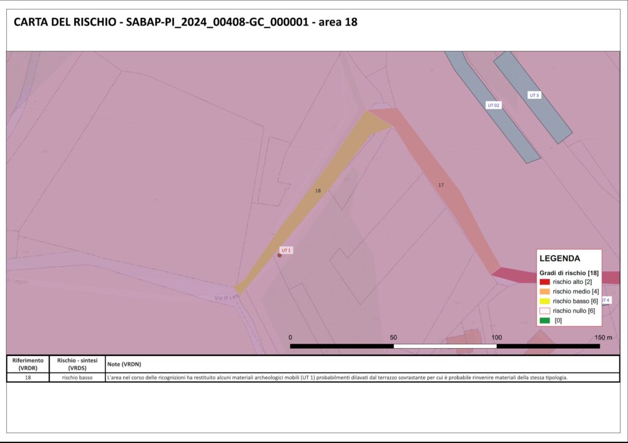Click the red rischio alto legend swatch

click(x=545, y=282)
